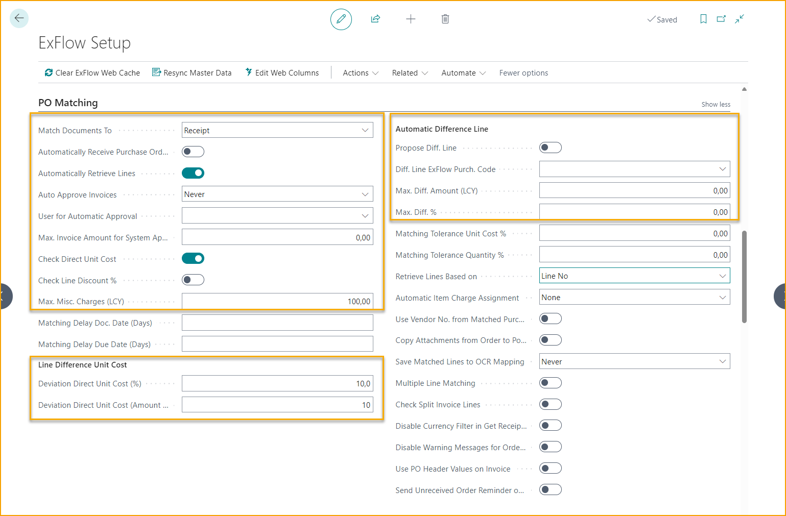Click Resync Master Data

pos(192,73)
